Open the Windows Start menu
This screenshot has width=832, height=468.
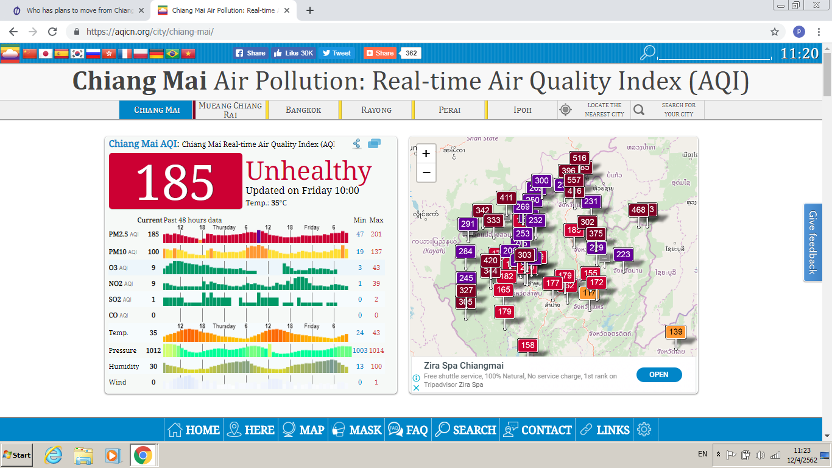[x=17, y=455]
